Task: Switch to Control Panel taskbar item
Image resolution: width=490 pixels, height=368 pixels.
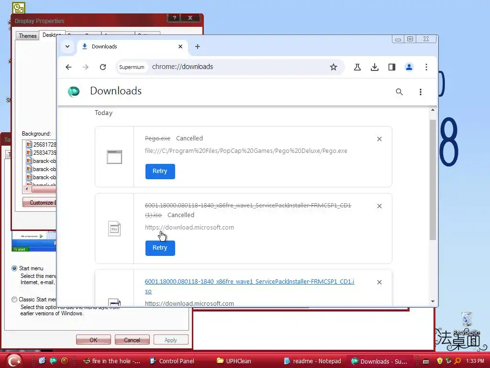Action: click(x=172, y=361)
